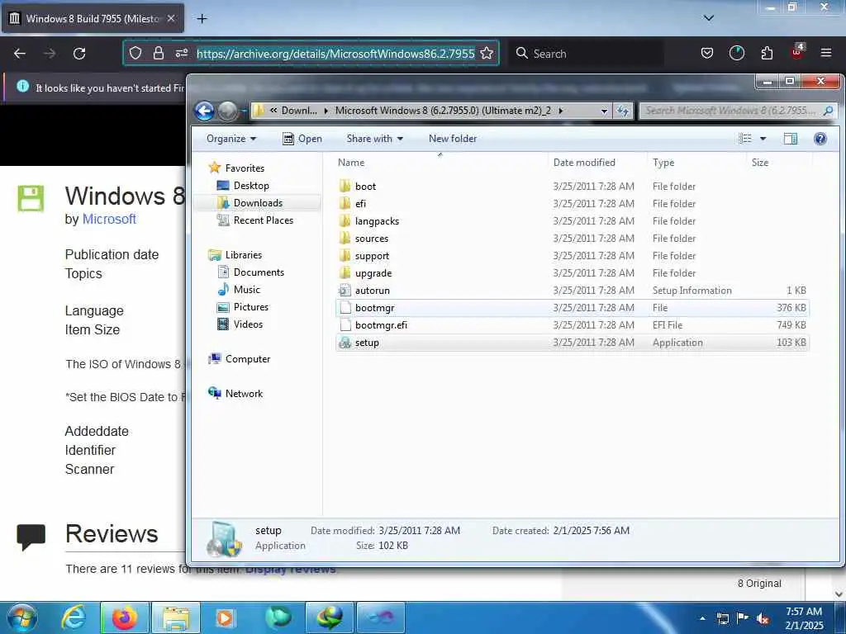Click the Firefox URL address field

(x=335, y=54)
